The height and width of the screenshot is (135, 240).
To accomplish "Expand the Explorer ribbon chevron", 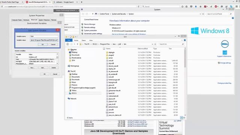I will click(182, 40).
